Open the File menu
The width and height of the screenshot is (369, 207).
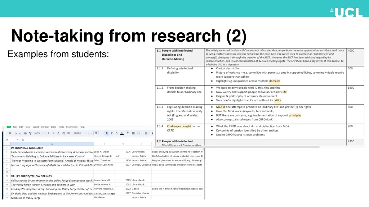point(15,127)
